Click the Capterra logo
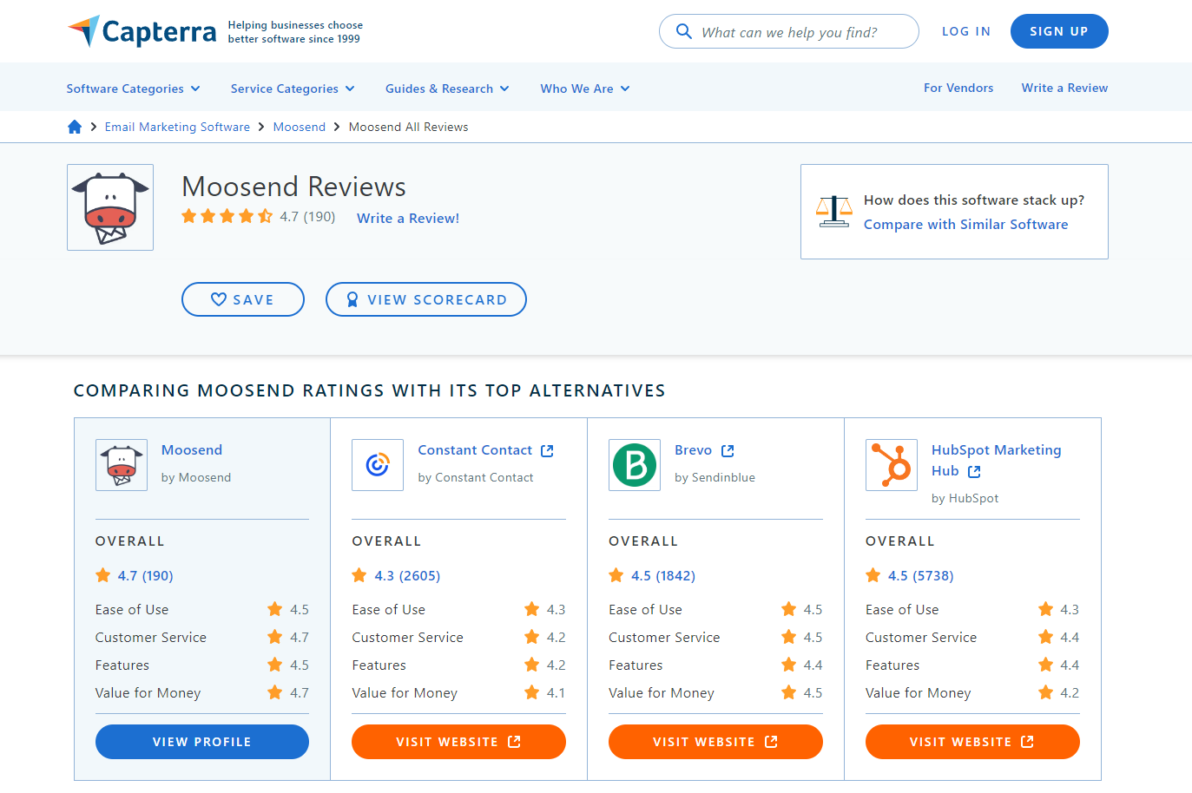This screenshot has height=793, width=1192. (142, 31)
